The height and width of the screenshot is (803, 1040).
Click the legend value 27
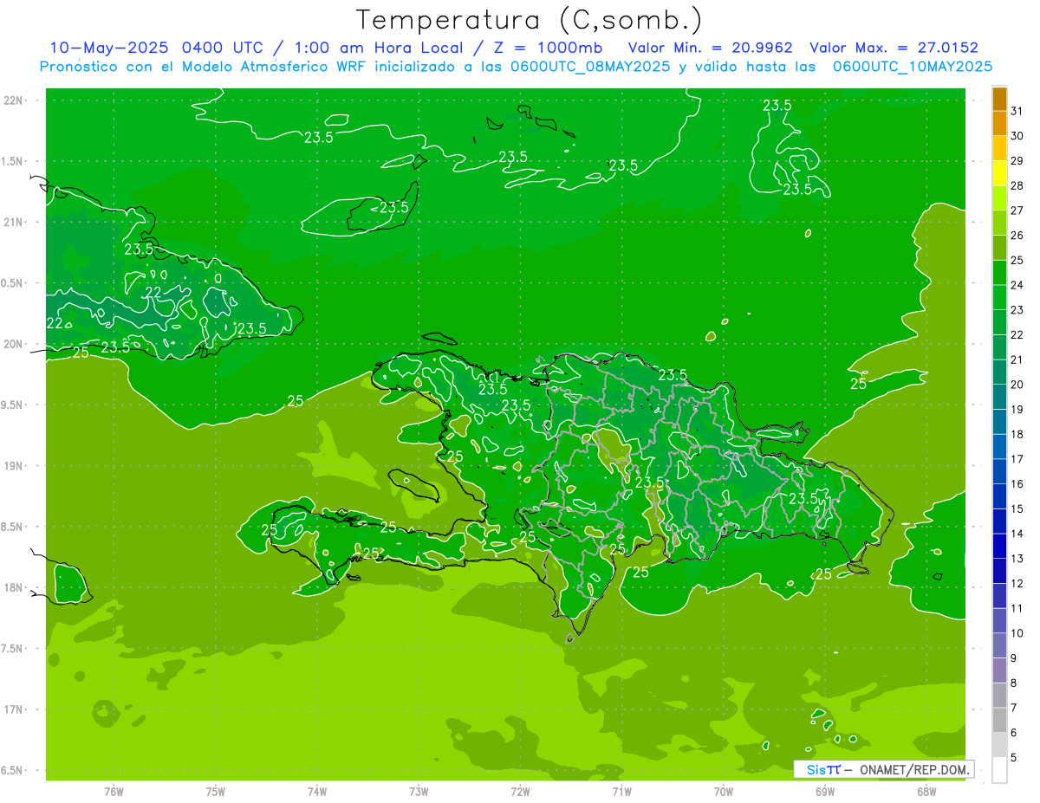1017,210
